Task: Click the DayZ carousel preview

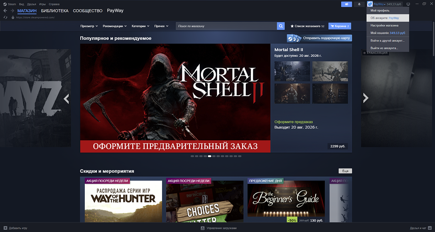Action: 36,98
